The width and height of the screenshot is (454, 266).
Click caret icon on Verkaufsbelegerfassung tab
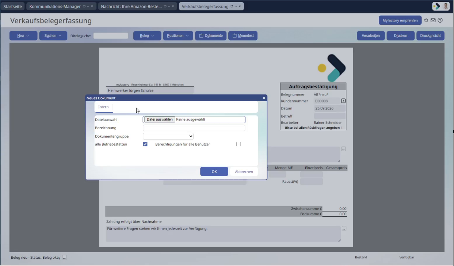pos(236,7)
